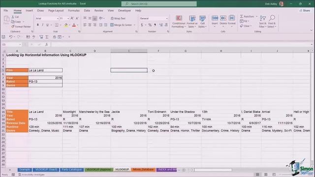The image size is (315, 177).
Task: Click the Decrease Indent icon
Action: tap(100, 25)
